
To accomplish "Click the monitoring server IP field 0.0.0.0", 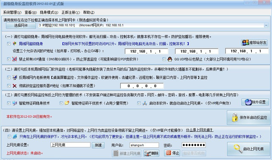I will (x=142, y=86).
